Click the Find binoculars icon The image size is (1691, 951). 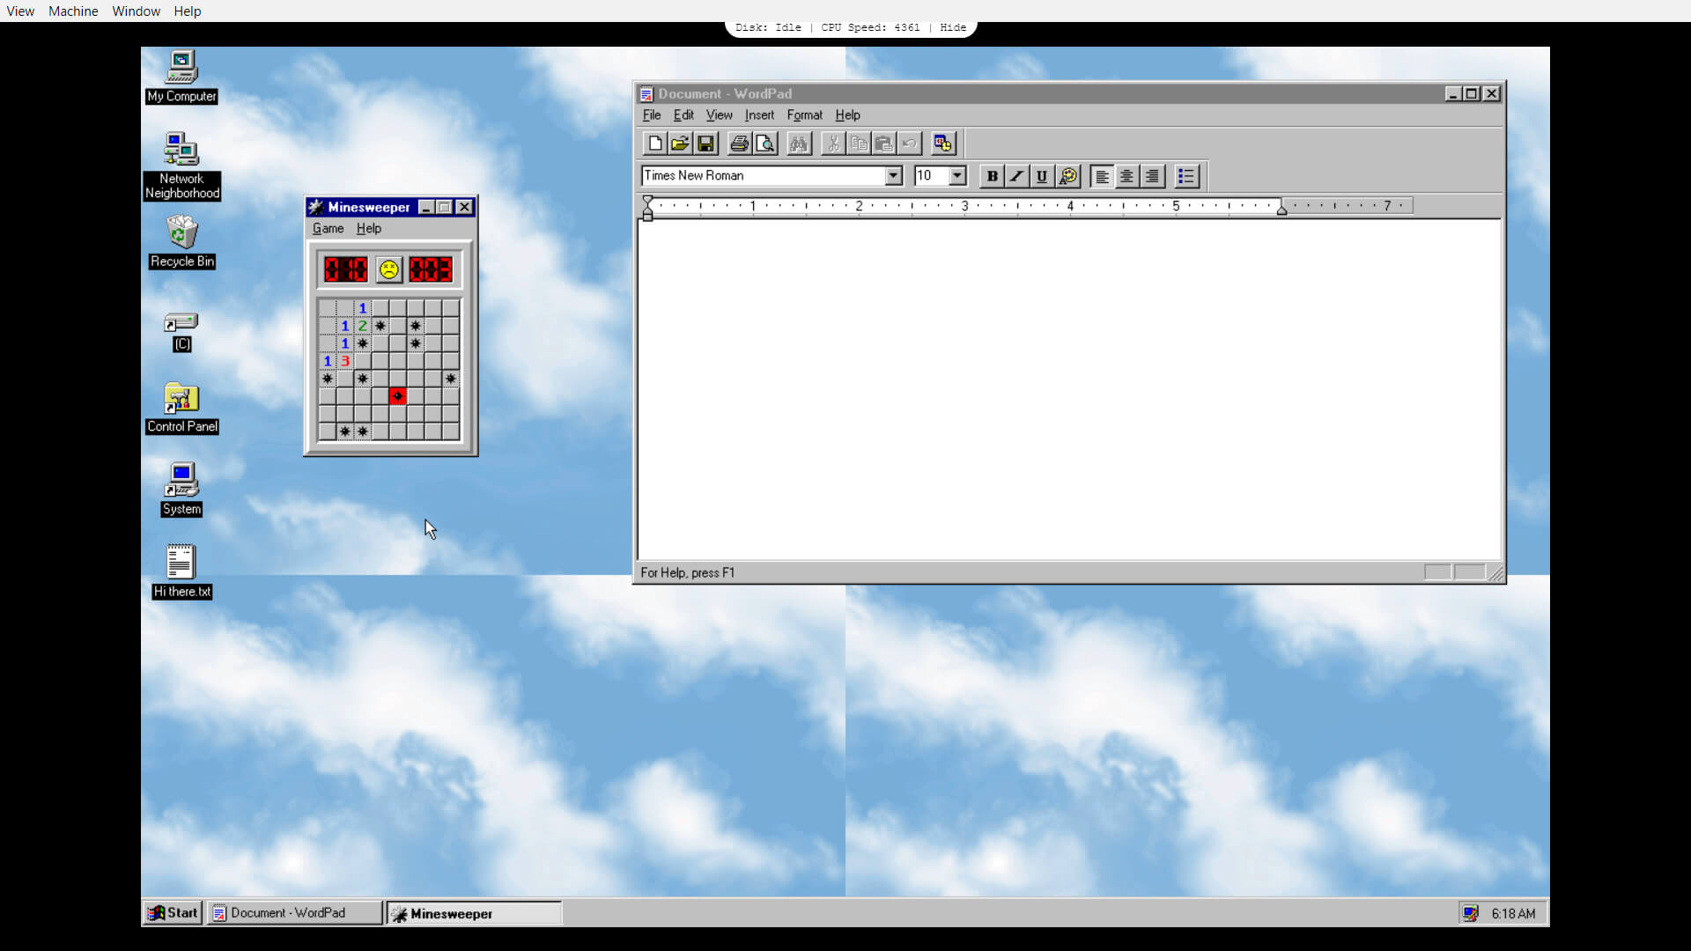[x=799, y=144]
